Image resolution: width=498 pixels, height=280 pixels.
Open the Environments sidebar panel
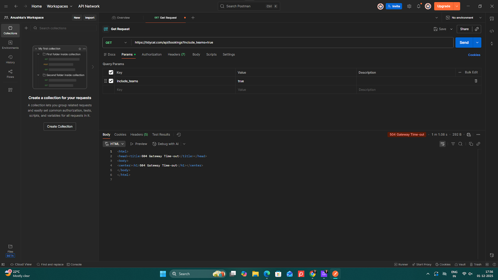click(10, 44)
